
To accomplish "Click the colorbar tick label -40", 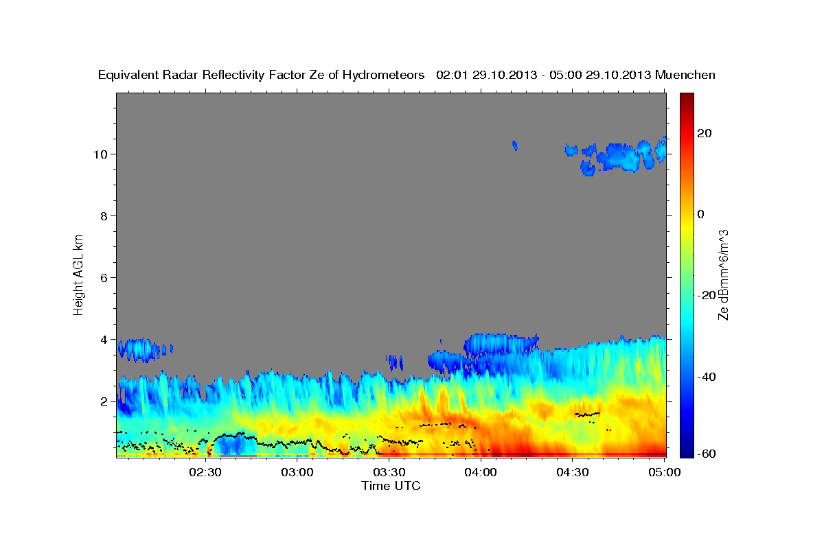I will [x=705, y=376].
